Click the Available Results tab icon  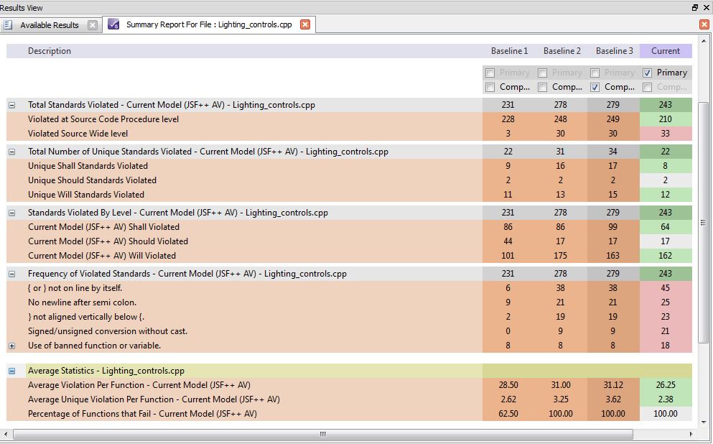pos(9,24)
